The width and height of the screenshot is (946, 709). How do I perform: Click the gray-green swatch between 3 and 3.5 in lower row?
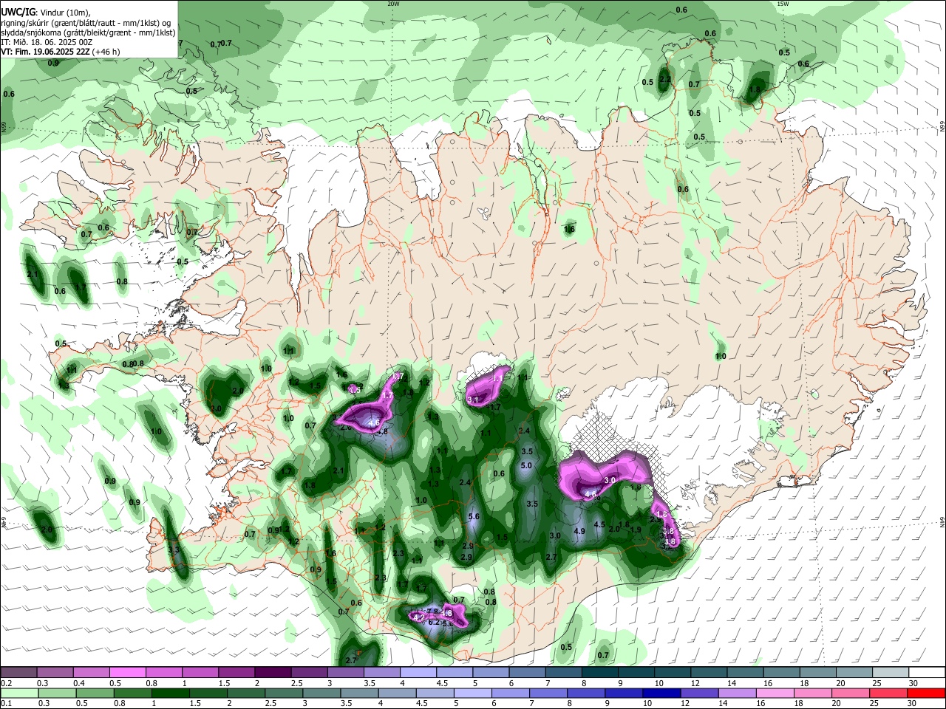321,693
